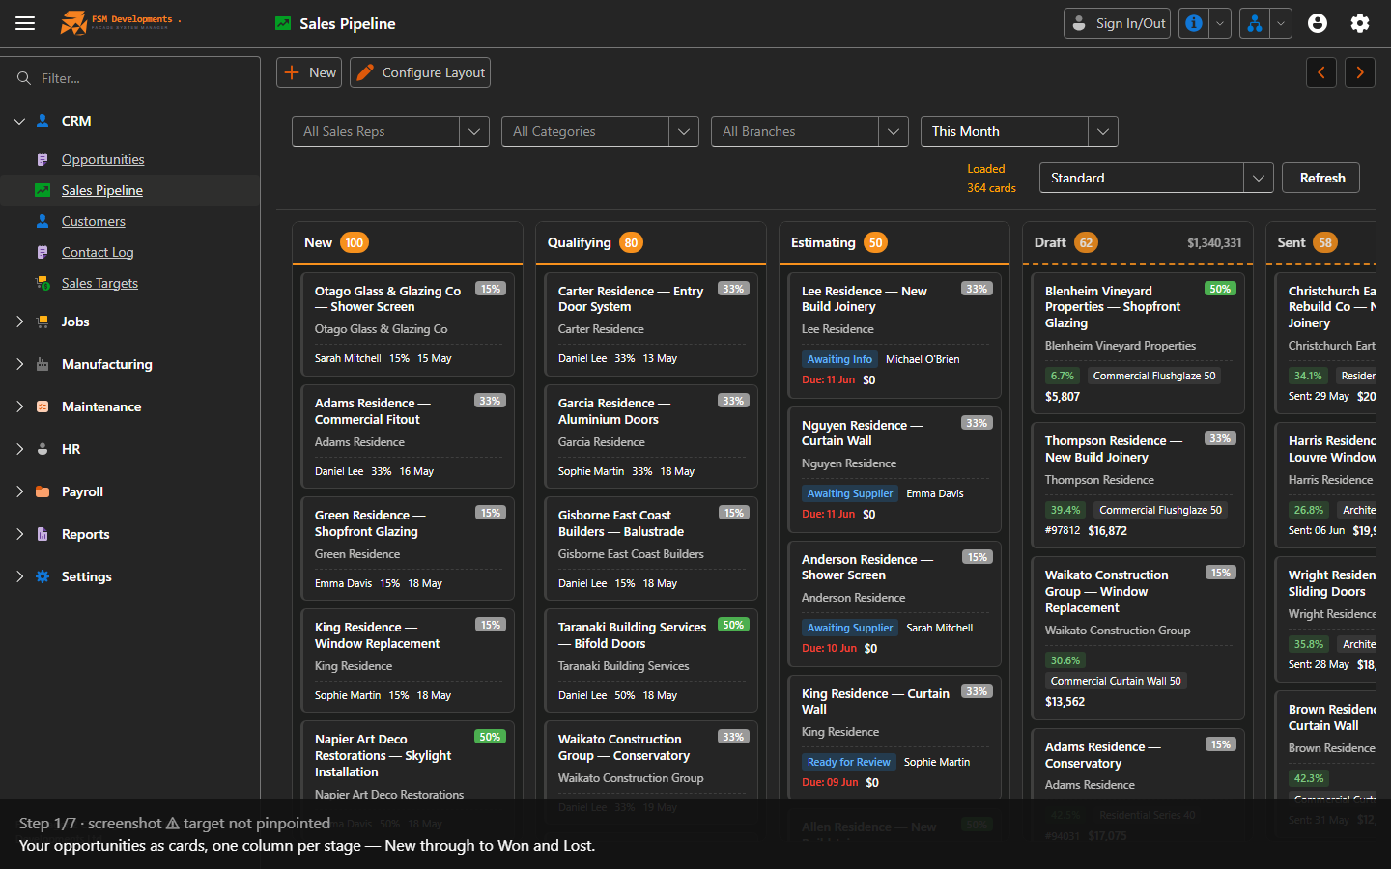Expand the Jobs section chevron

pos(19,322)
